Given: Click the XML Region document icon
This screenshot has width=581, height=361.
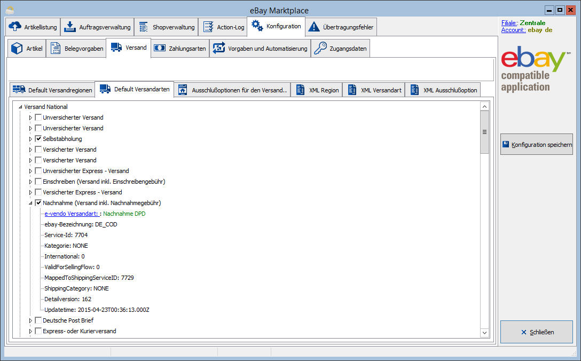Looking at the screenshot, I should click(x=300, y=90).
